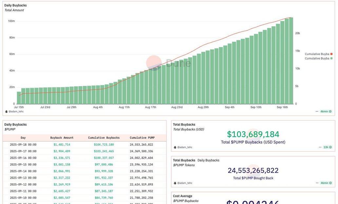Select the 2025-09-10 00:00 date cell
This screenshot has width=338, height=204.
[x=23, y=198]
